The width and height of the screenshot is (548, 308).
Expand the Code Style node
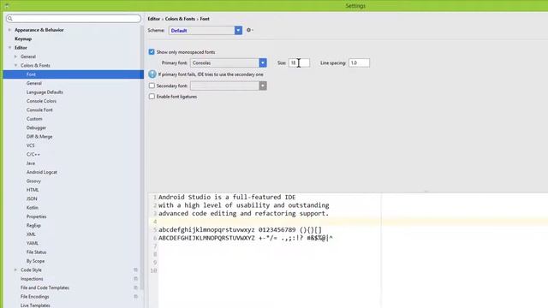tap(15, 270)
